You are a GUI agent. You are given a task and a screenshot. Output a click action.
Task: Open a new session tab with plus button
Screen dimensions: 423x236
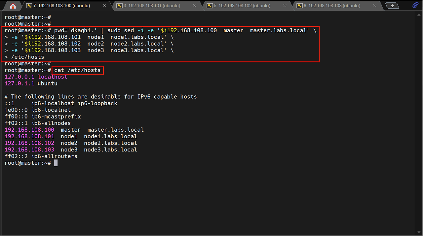(x=392, y=6)
